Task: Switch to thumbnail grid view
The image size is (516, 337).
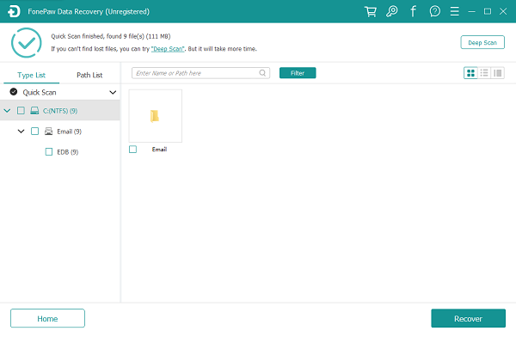Action: pos(470,73)
